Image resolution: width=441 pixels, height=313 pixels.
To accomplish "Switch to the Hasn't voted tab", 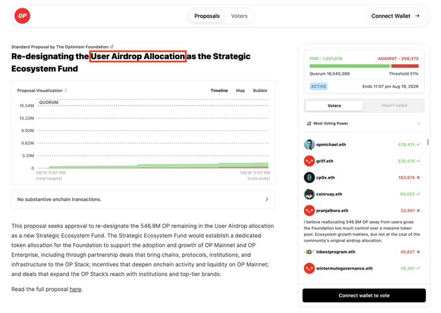I will pyautogui.click(x=394, y=106).
